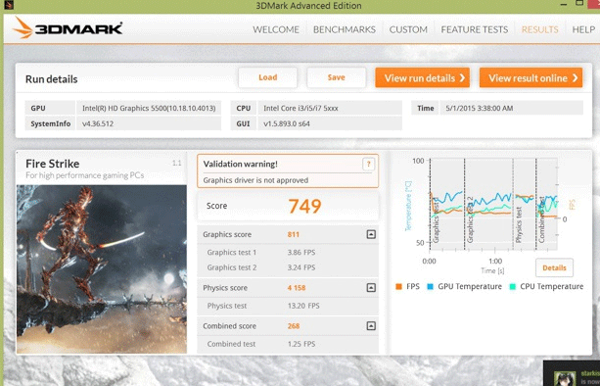
Task: Open View run details
Action: coord(423,77)
